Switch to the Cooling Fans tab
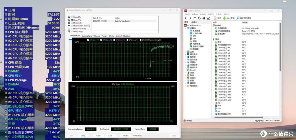The height and width of the screenshot is (140, 296). (x=87, y=36)
